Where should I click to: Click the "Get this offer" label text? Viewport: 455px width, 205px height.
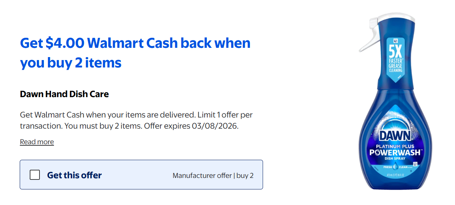pyautogui.click(x=74, y=175)
